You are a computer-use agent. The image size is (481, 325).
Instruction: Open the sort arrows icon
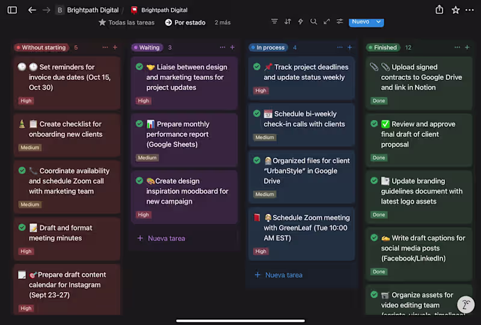pyautogui.click(x=287, y=22)
